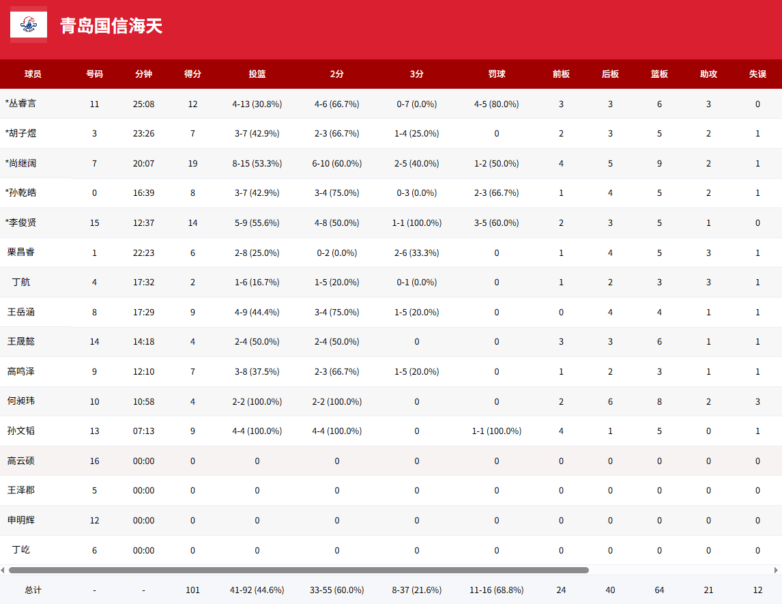Click the 2分 column header
782x604 pixels.
click(x=336, y=74)
